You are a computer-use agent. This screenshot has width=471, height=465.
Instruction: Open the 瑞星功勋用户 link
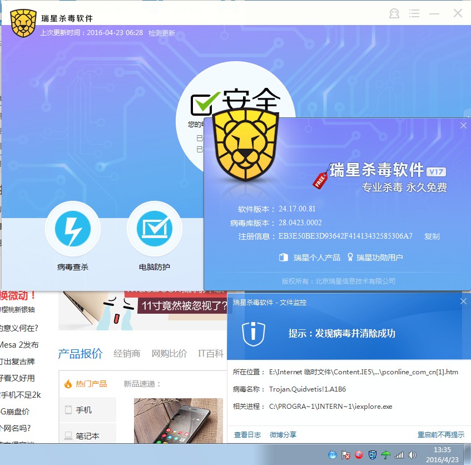click(x=379, y=258)
